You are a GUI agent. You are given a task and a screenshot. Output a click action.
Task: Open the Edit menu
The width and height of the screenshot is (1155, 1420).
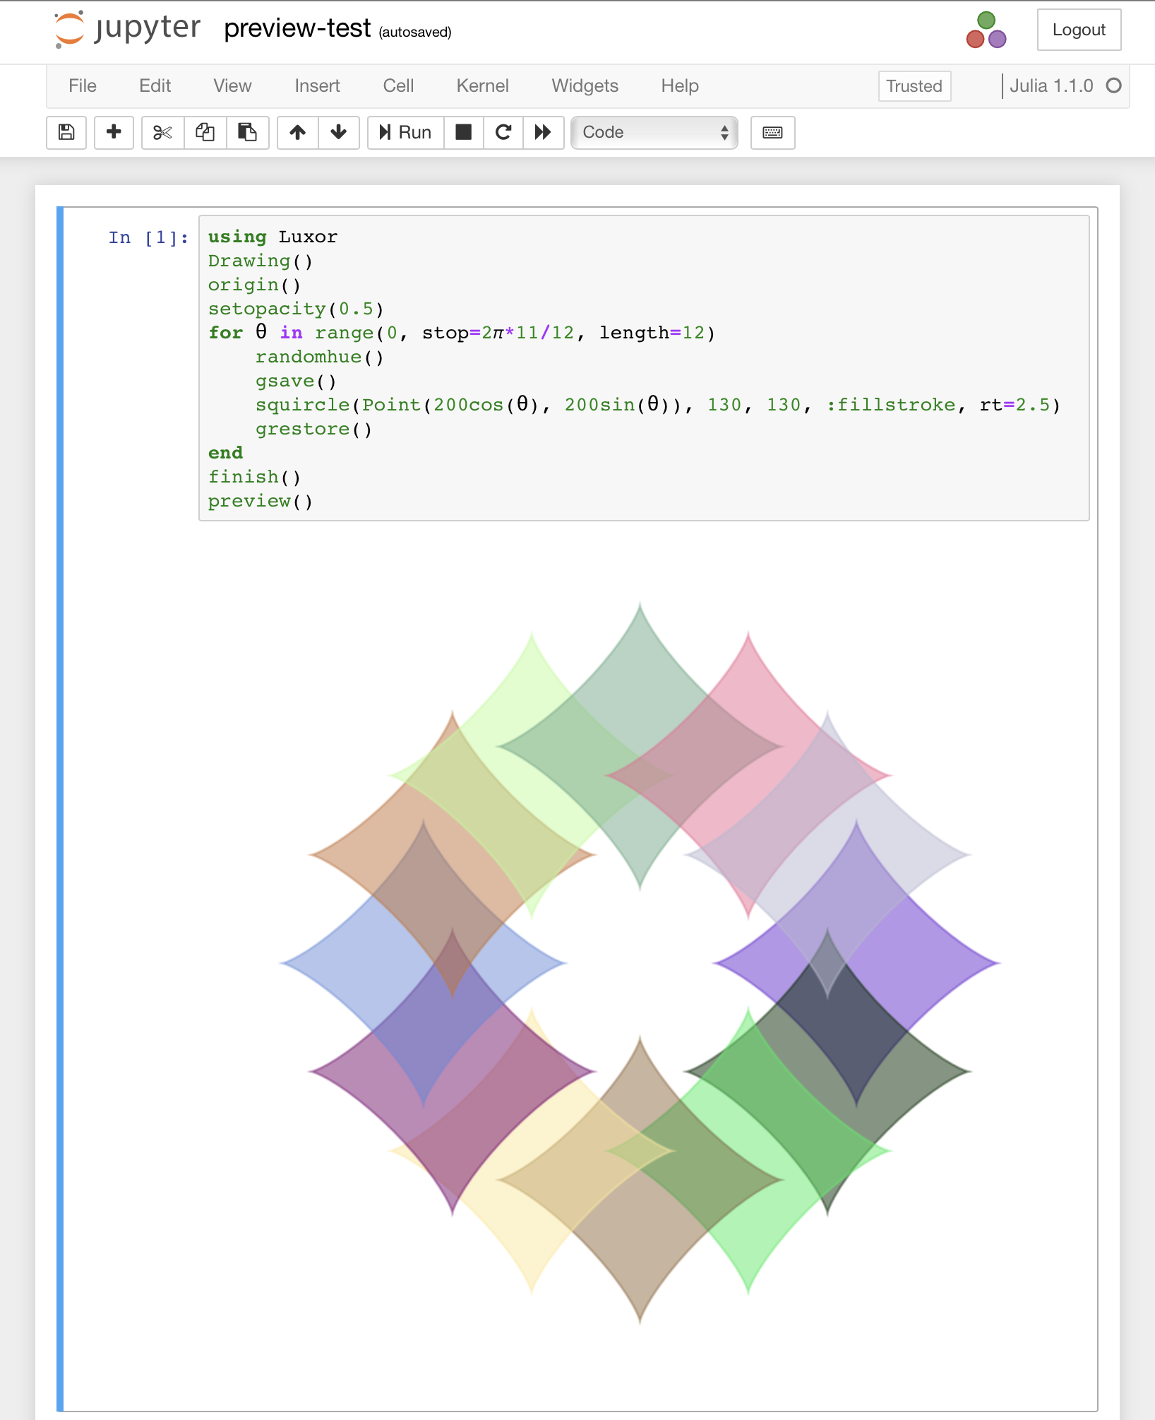(x=155, y=85)
